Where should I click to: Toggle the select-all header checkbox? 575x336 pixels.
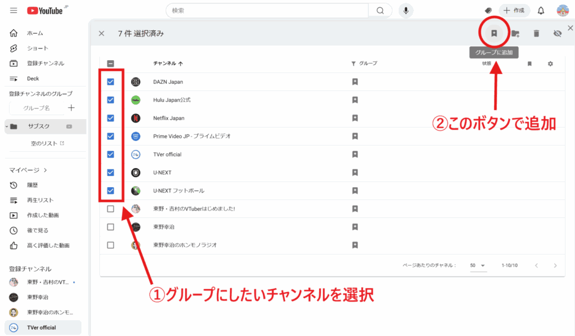pyautogui.click(x=111, y=63)
